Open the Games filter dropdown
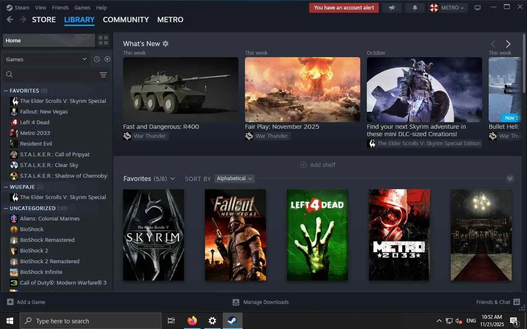The width and height of the screenshot is (527, 329). pyautogui.click(x=46, y=59)
